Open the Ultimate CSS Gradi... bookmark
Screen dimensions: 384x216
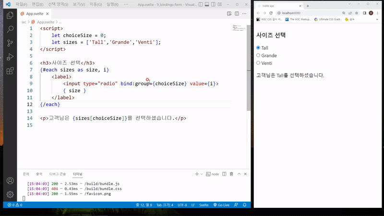pos(328,19)
